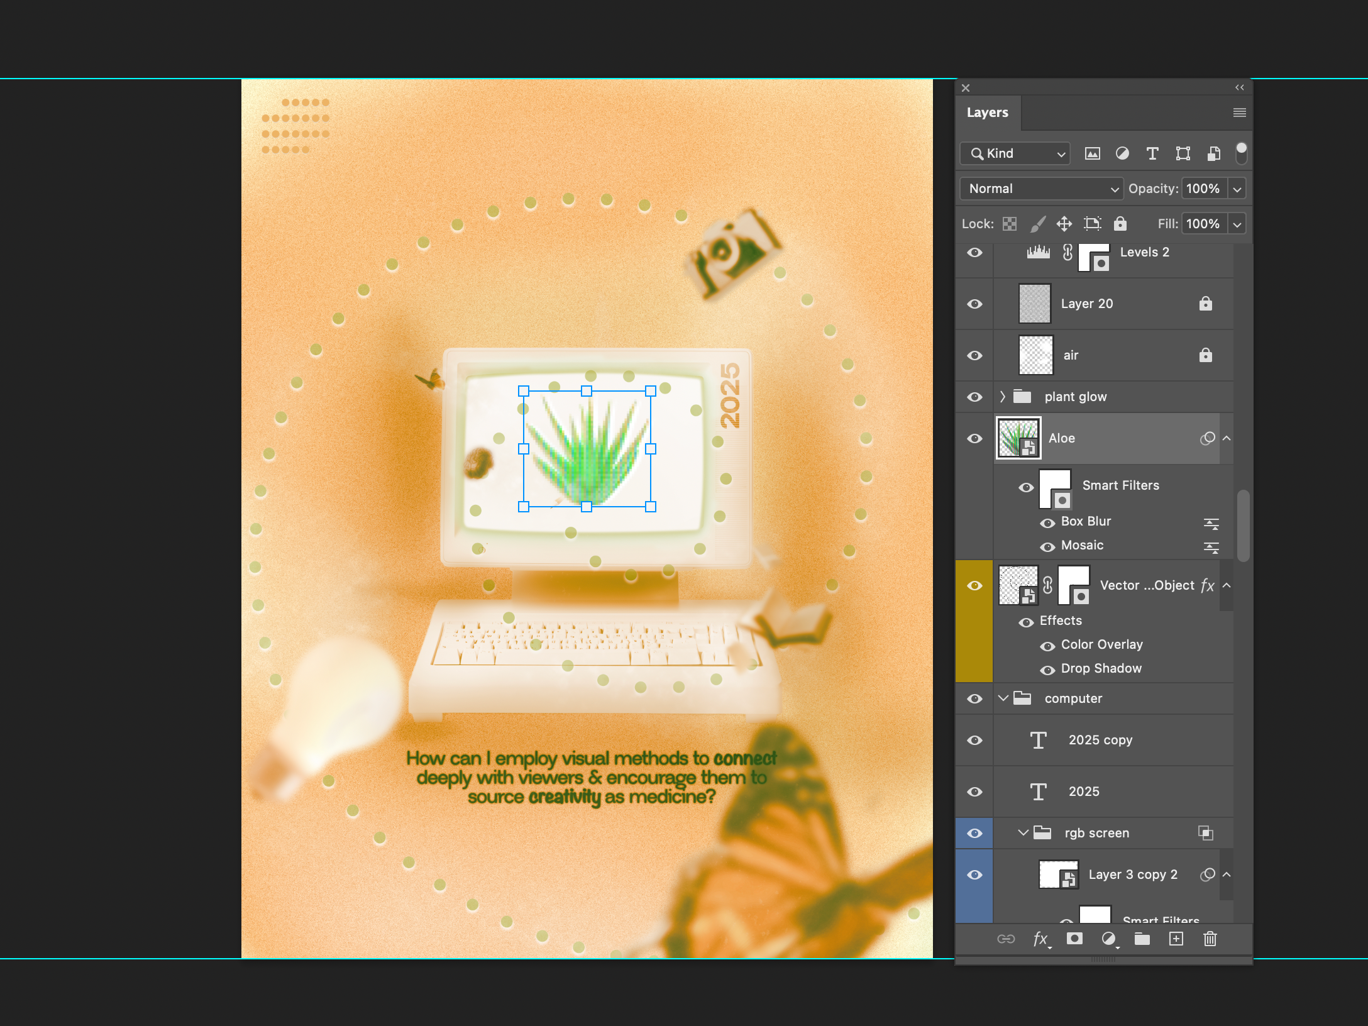Hide Layer 20 visibility eye
Viewport: 1368px width, 1026px height.
[974, 304]
